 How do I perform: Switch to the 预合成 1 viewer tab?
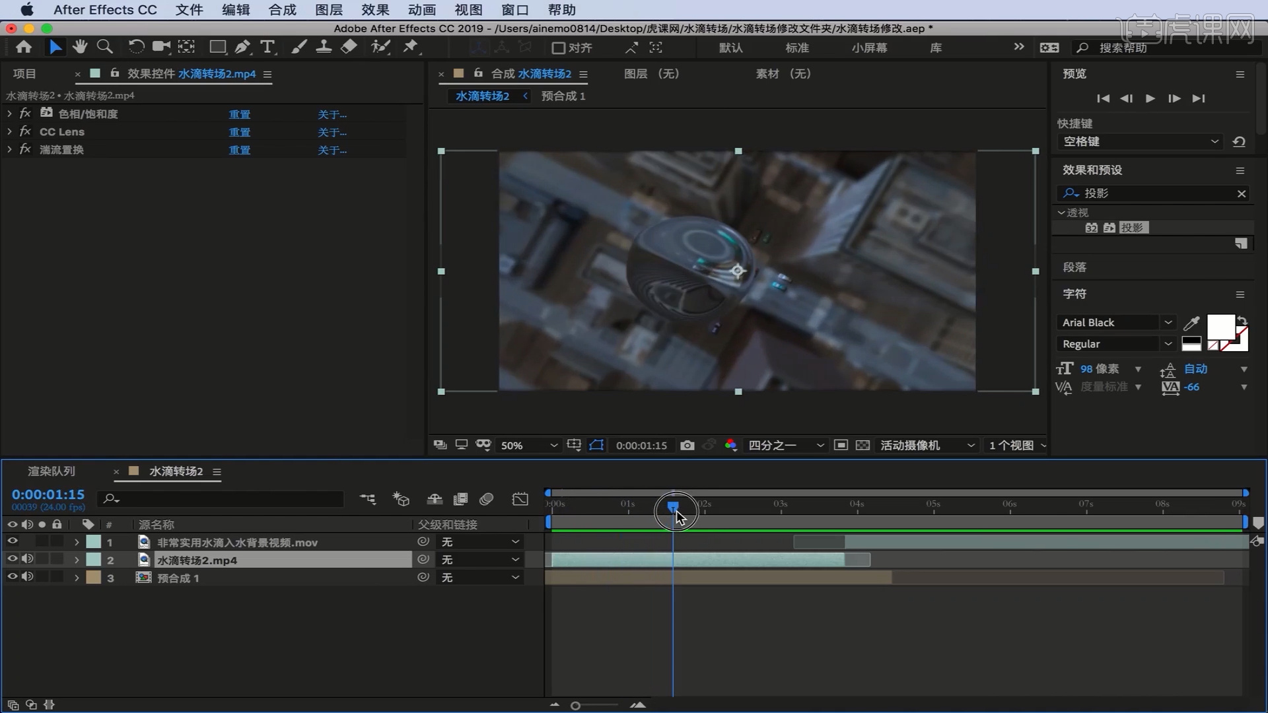tap(563, 96)
